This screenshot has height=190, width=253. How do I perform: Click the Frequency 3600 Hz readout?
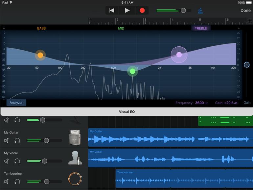pyautogui.click(x=192, y=103)
